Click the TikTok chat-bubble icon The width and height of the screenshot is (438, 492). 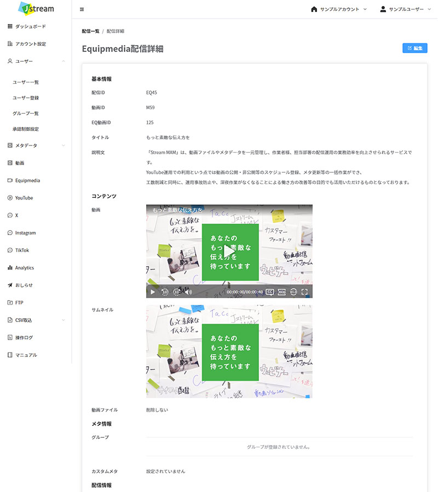(10, 250)
